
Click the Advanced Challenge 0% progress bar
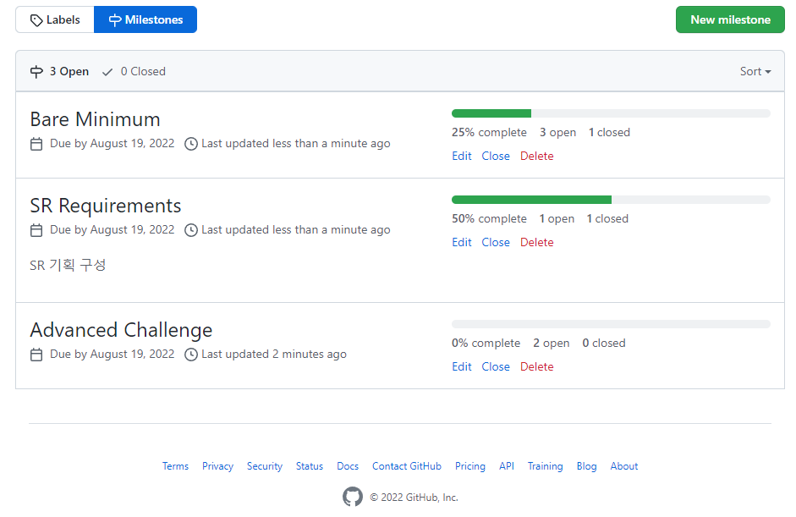coord(611,324)
